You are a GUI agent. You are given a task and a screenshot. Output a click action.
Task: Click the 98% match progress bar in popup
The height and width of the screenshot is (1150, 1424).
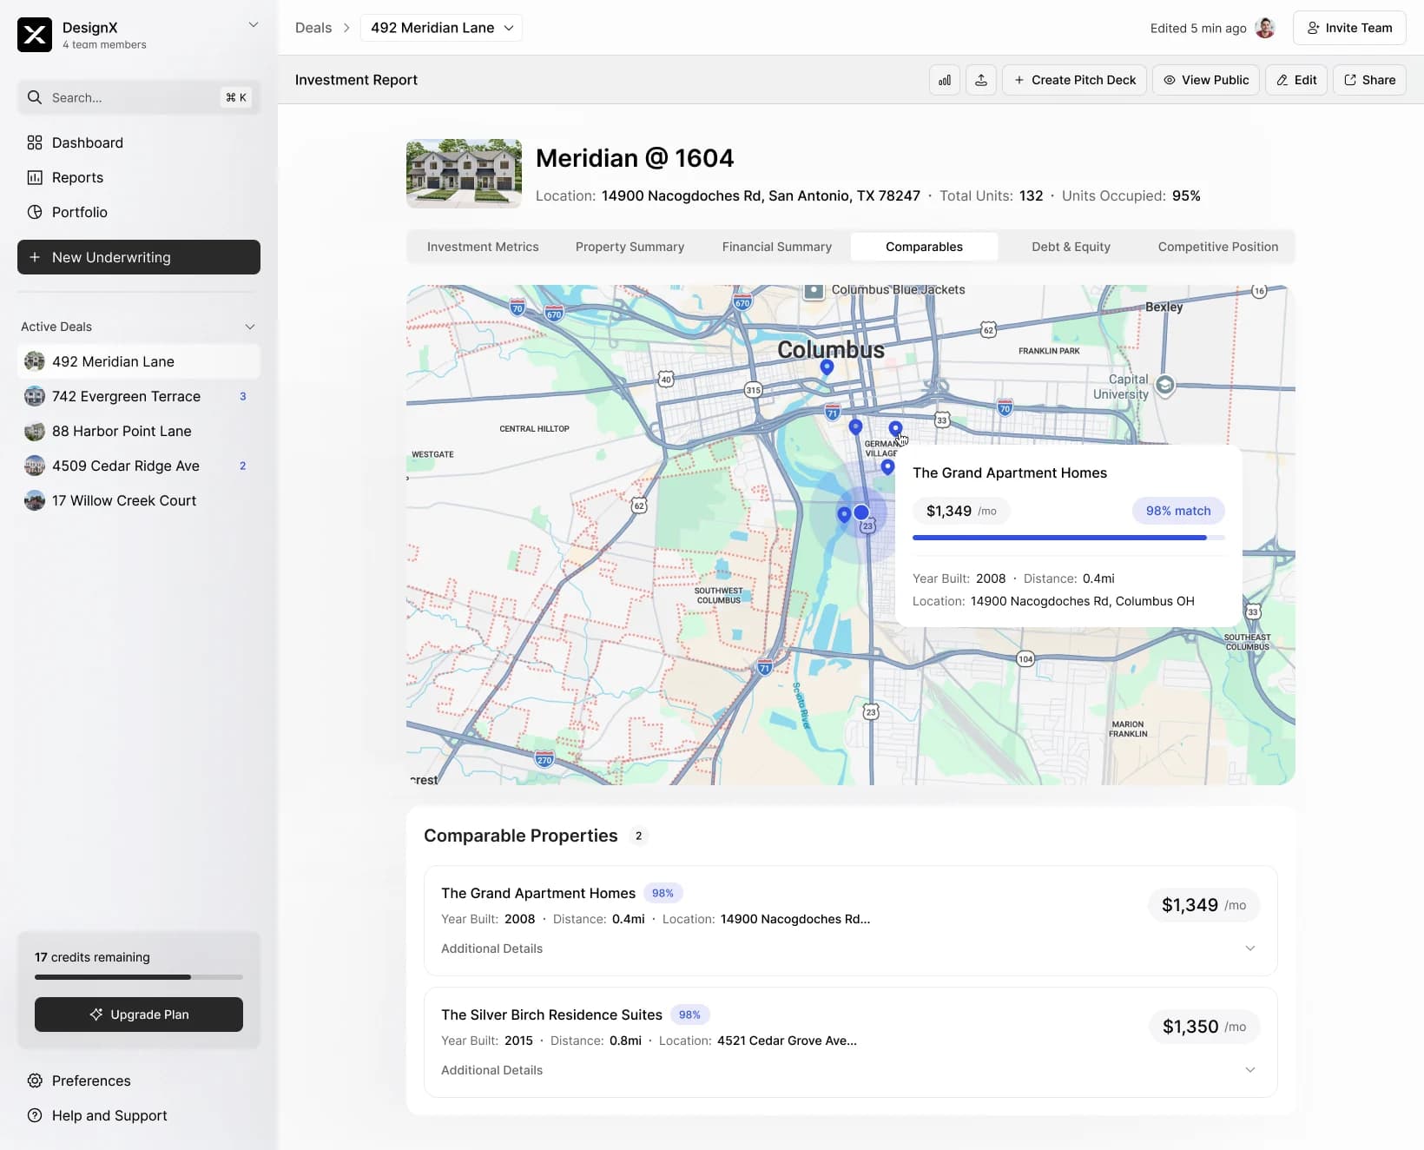(1069, 538)
